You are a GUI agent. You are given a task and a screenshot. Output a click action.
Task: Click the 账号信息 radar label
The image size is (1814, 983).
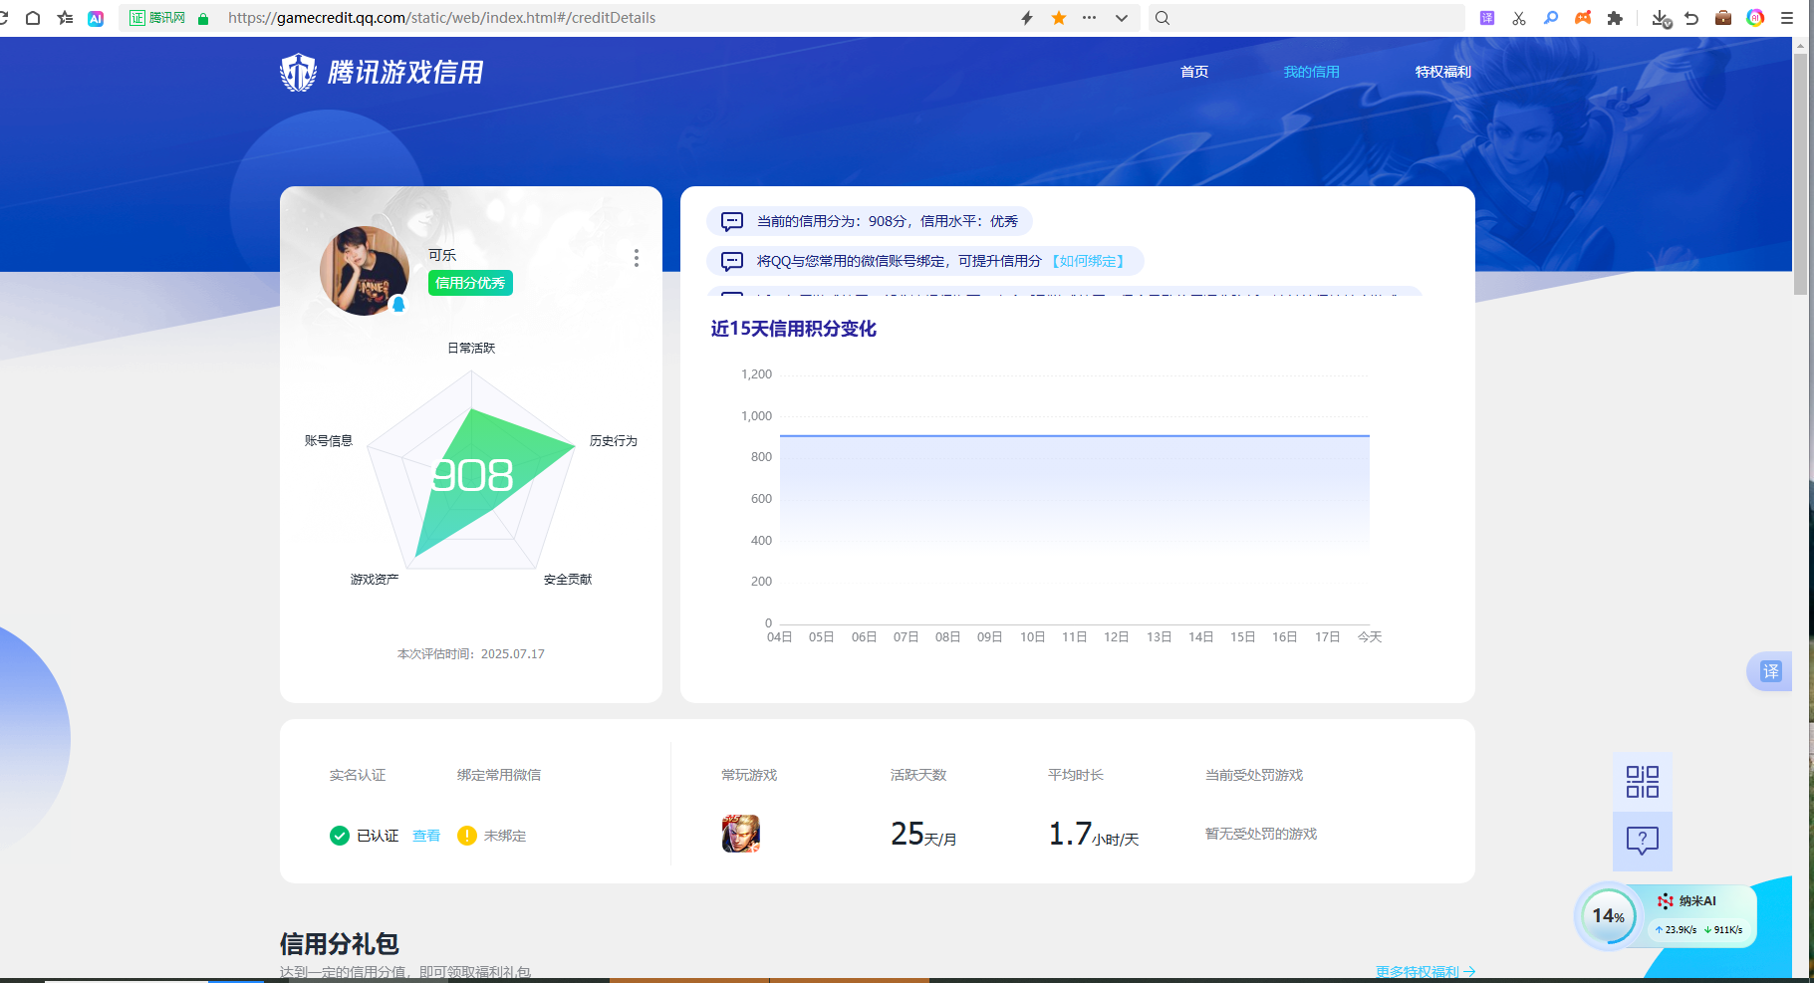point(329,440)
